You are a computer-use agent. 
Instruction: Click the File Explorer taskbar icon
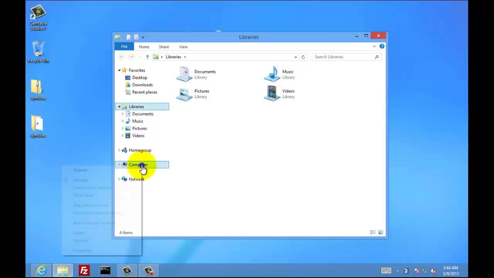click(x=63, y=270)
